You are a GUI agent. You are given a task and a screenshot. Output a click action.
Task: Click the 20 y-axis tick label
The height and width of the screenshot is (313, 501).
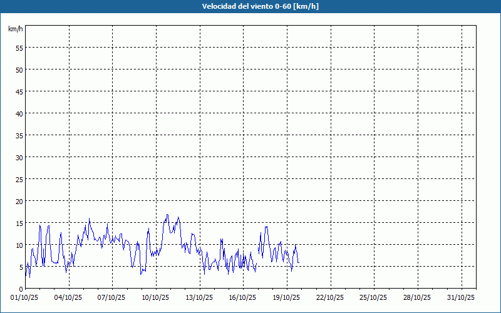19,201
